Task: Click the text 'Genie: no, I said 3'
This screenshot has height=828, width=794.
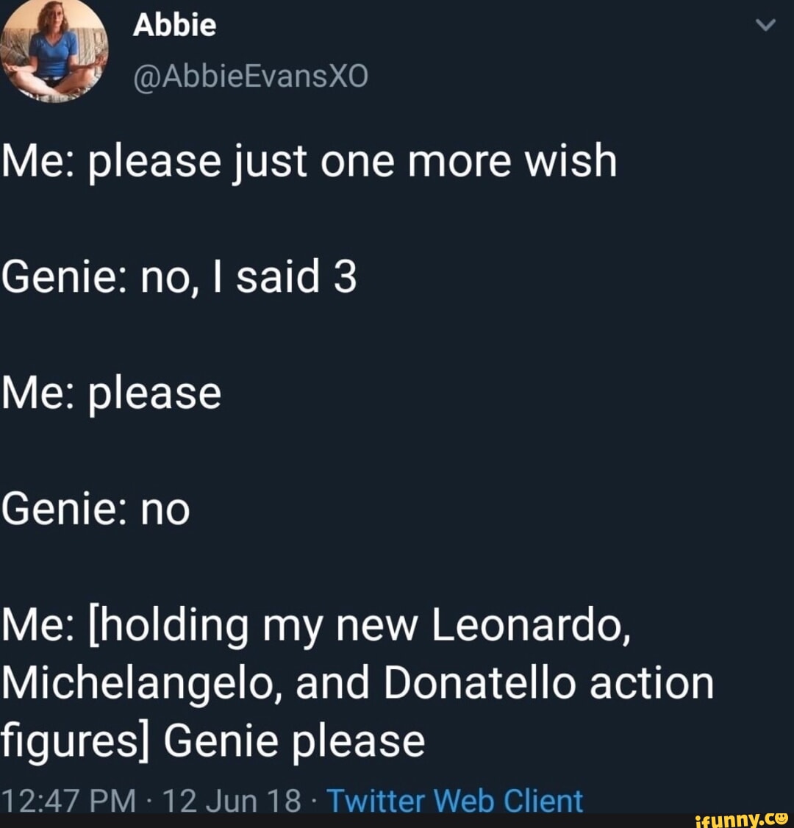Action: pos(179,277)
